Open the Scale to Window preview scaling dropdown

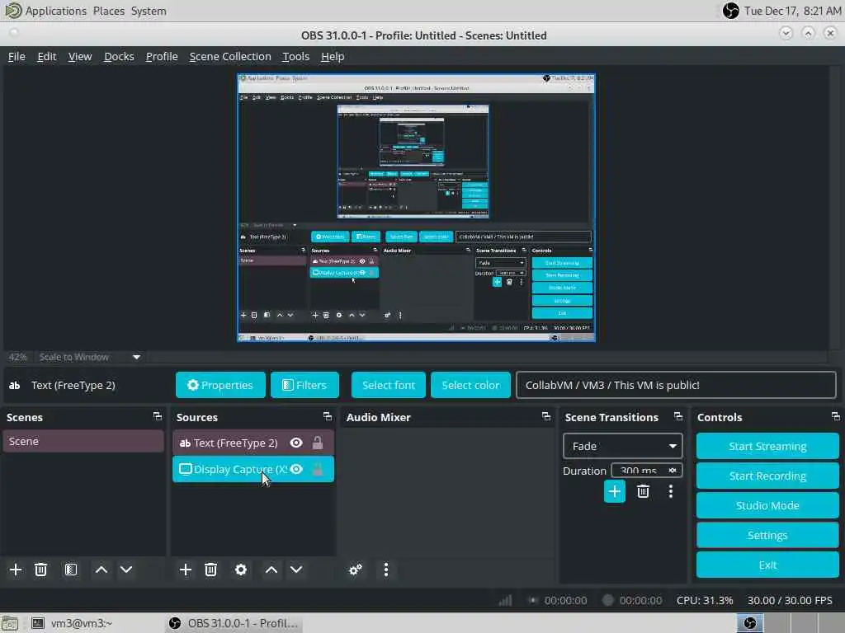(89, 357)
